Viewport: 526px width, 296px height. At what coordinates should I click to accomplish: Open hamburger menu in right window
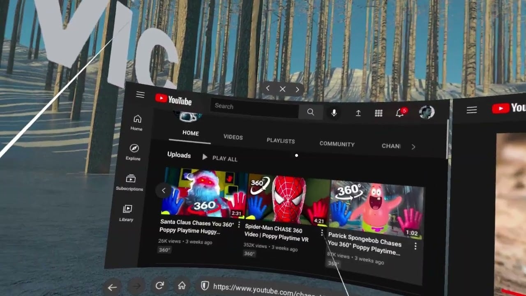[x=472, y=110]
